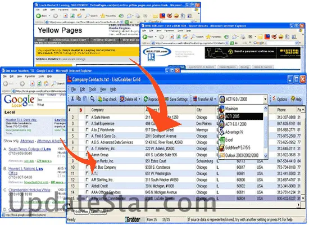Click grid vertical scrollbar down arrow

[x=303, y=199]
